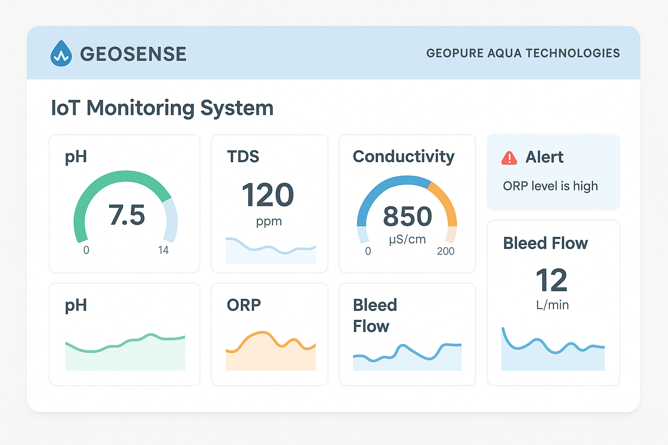Open the green pH trend chart
Viewport: 668px width, 445px height.
click(x=125, y=353)
